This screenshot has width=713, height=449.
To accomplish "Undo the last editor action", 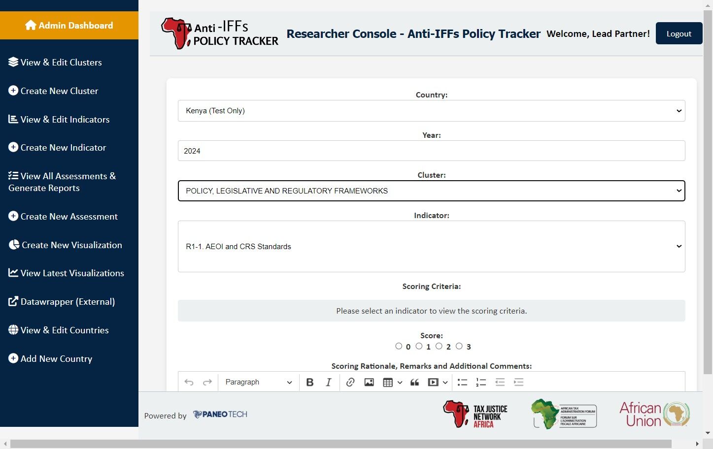I will 189,382.
